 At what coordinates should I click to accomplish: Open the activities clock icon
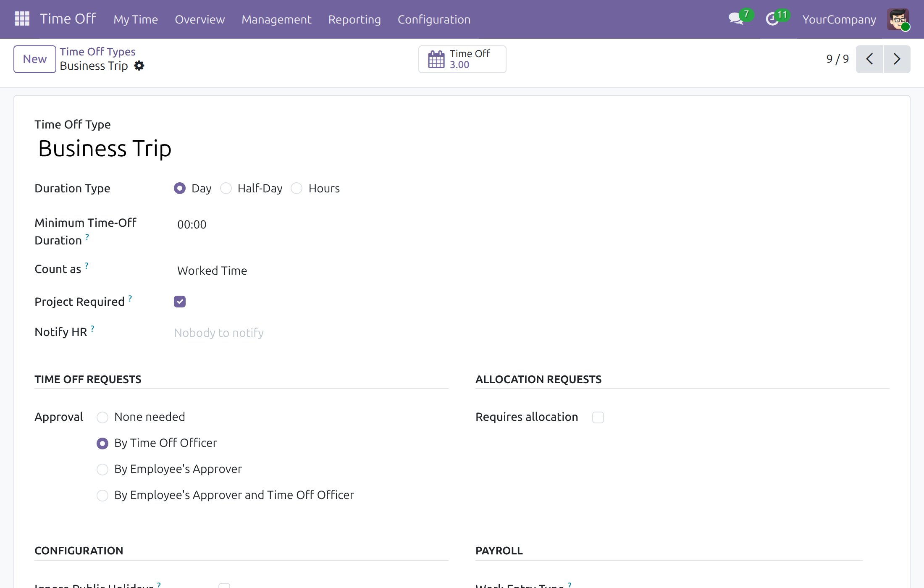click(x=772, y=19)
